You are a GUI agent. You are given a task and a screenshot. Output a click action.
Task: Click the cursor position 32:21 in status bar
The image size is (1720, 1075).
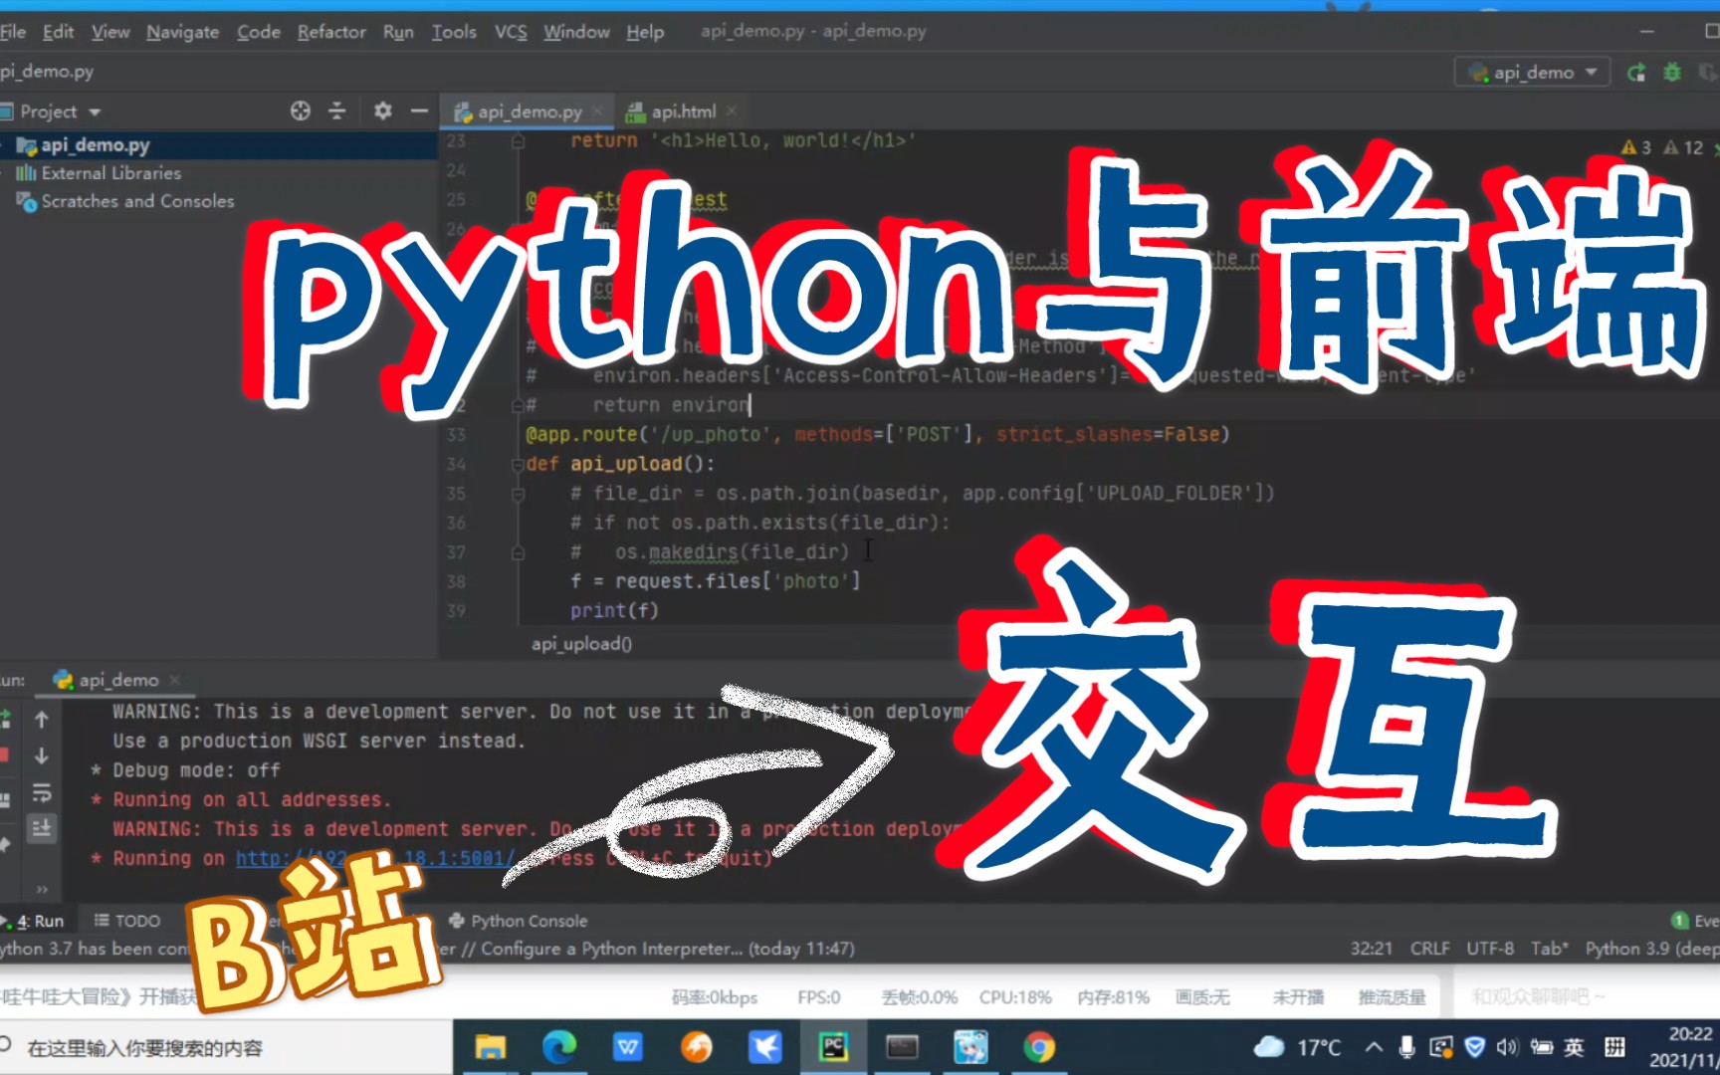coord(1372,949)
